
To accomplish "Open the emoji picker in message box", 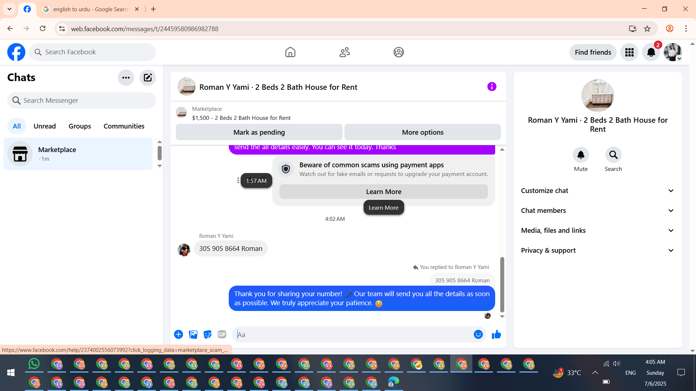I will [x=478, y=335].
